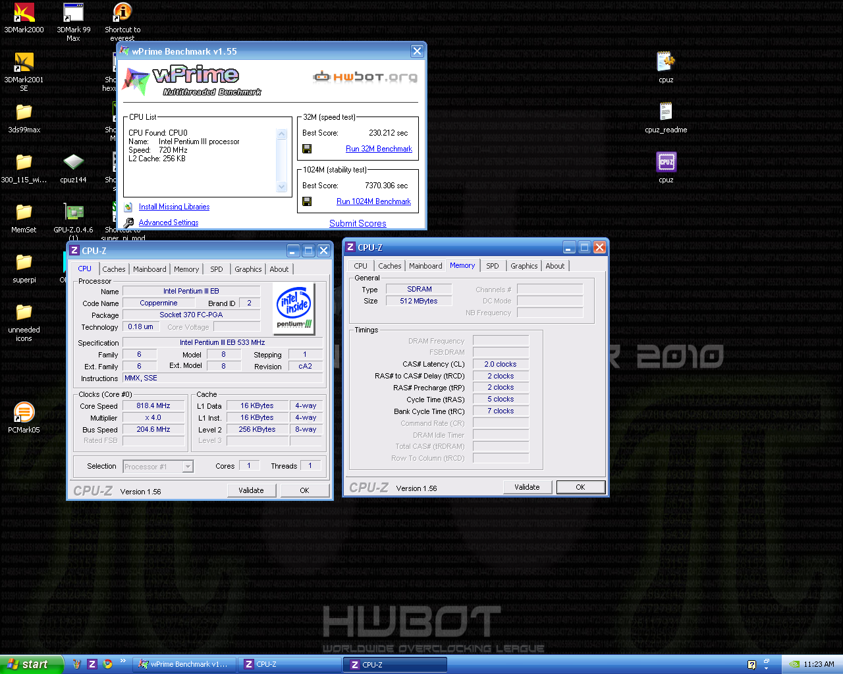This screenshot has height=674, width=843.
Task: Click the Install Missing Libraries icon
Action: click(x=128, y=207)
